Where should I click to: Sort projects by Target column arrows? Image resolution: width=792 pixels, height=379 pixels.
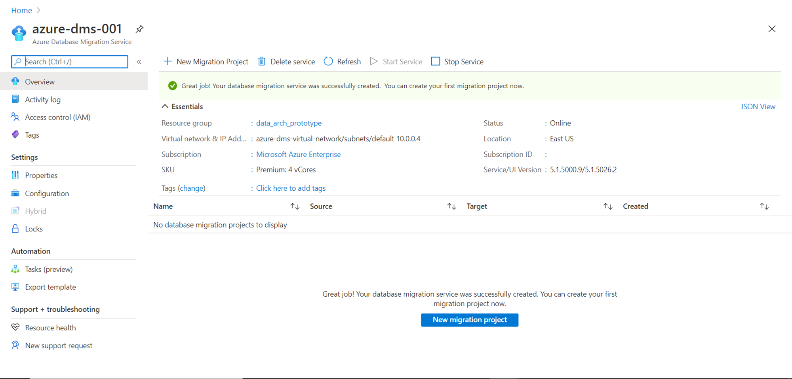click(x=608, y=206)
